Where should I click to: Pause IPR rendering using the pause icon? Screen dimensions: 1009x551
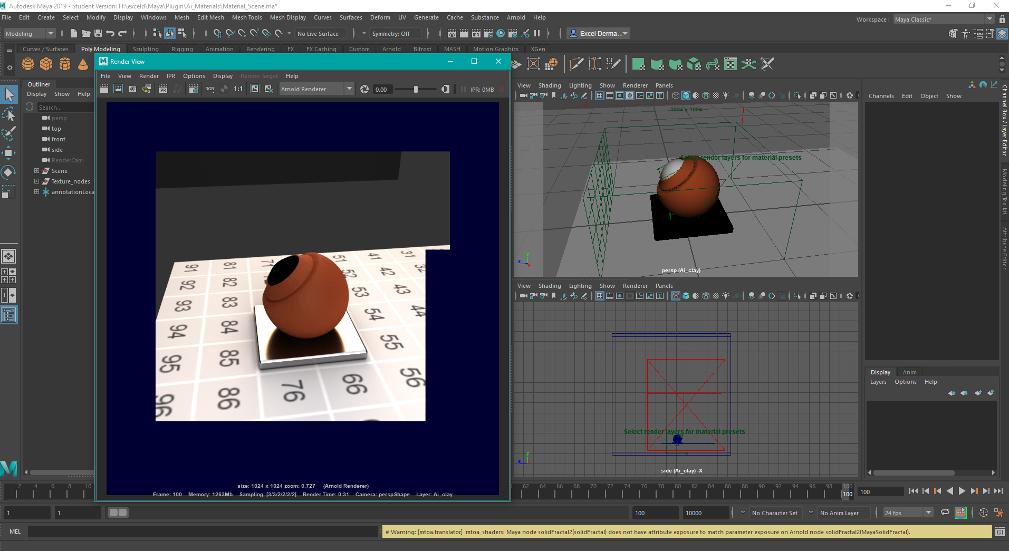pyautogui.click(x=463, y=89)
